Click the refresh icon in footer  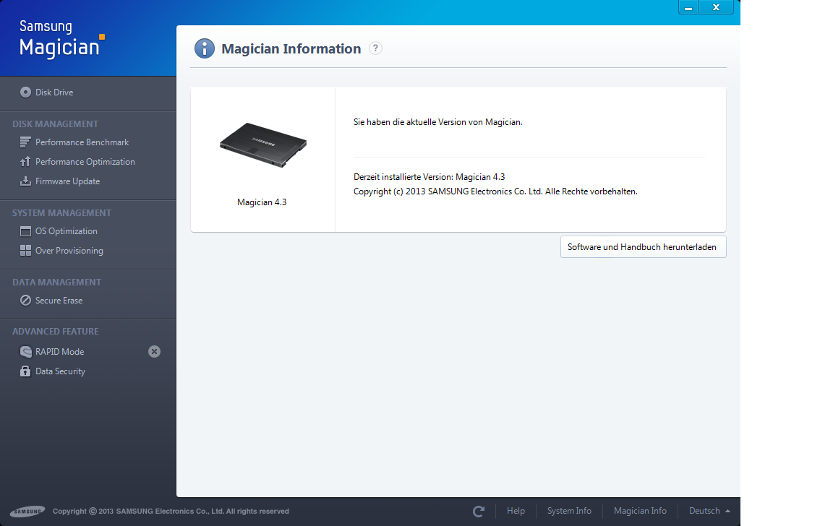[x=479, y=511]
